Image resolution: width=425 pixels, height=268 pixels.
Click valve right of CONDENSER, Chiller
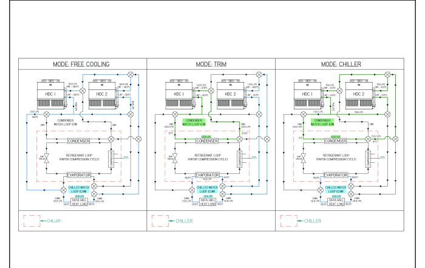click(x=368, y=139)
